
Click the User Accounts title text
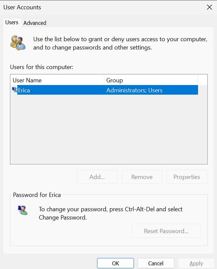(x=22, y=7)
